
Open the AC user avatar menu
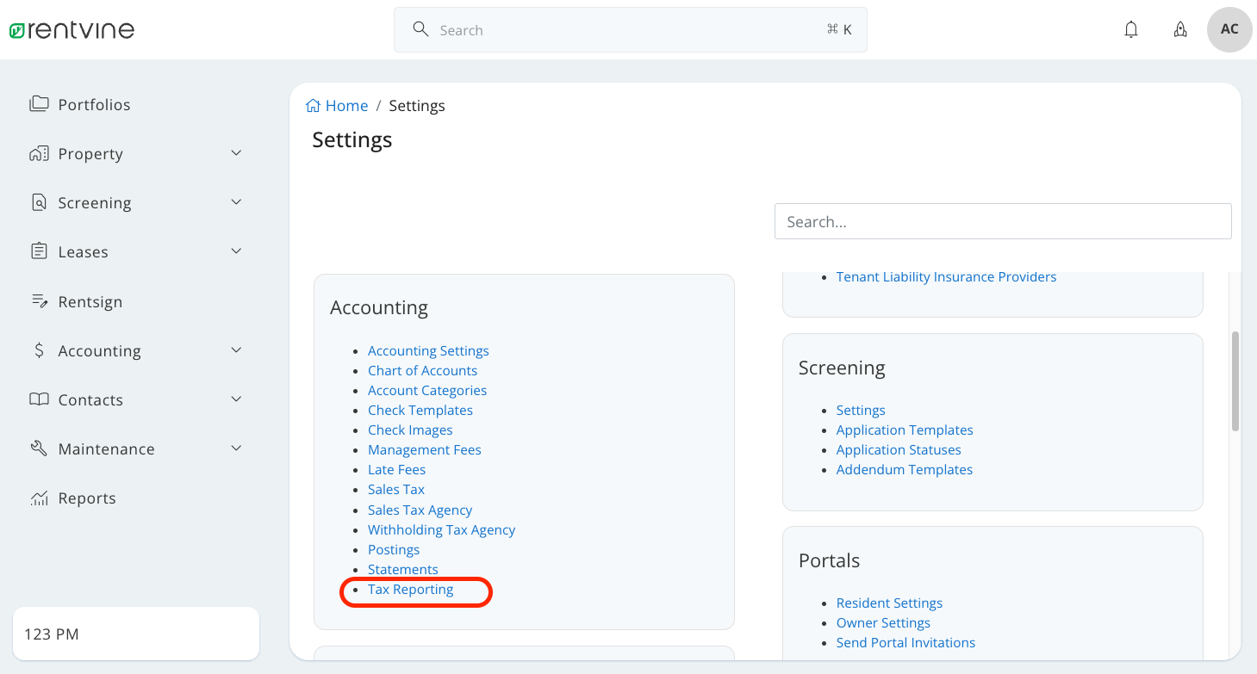pos(1229,29)
